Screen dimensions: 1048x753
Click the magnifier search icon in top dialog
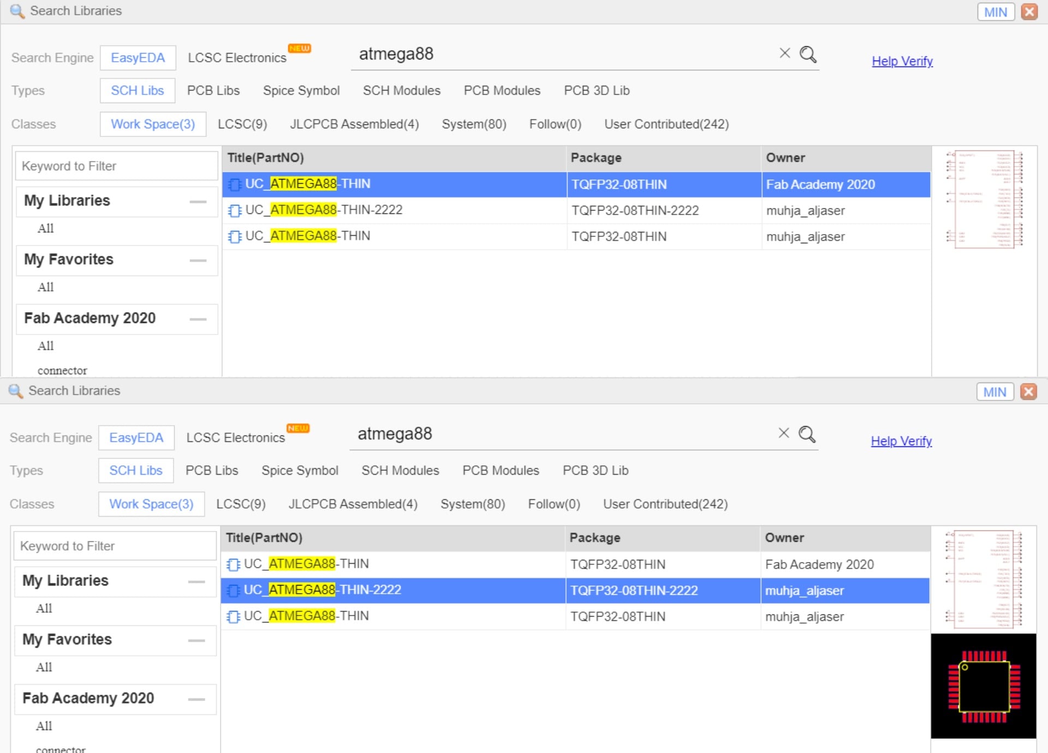tap(808, 54)
